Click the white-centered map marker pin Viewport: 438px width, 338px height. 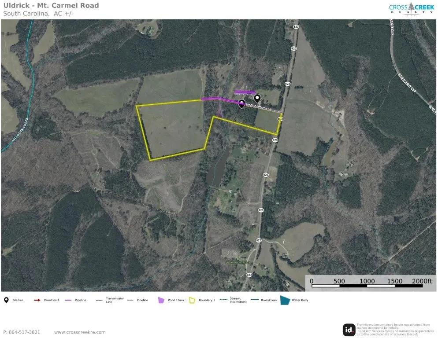pyautogui.click(x=257, y=99)
